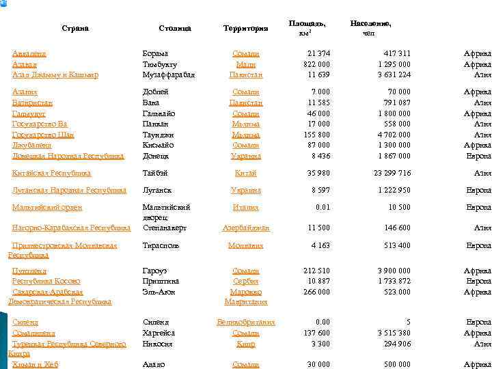Viewport: 492px width, 369px height.
Task: Open the Азад Джамму и Кашмир link
Action: (x=55, y=74)
